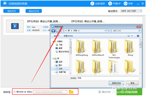The height and width of the screenshot is (97, 146).
Task: Click the 选择文件夹 button
Action: coord(116,83)
